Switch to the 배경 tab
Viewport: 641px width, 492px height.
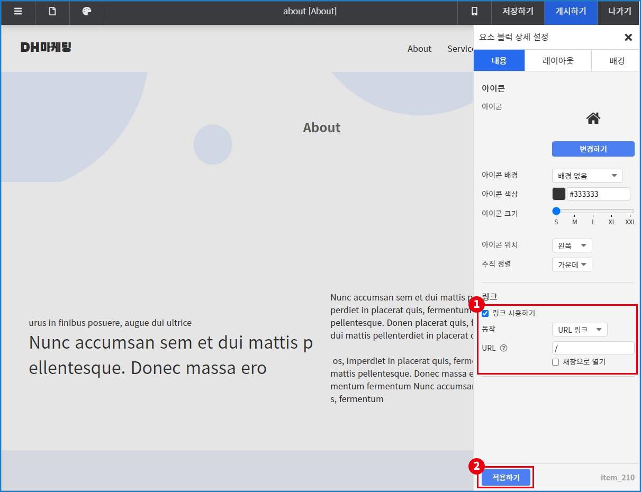pos(617,61)
